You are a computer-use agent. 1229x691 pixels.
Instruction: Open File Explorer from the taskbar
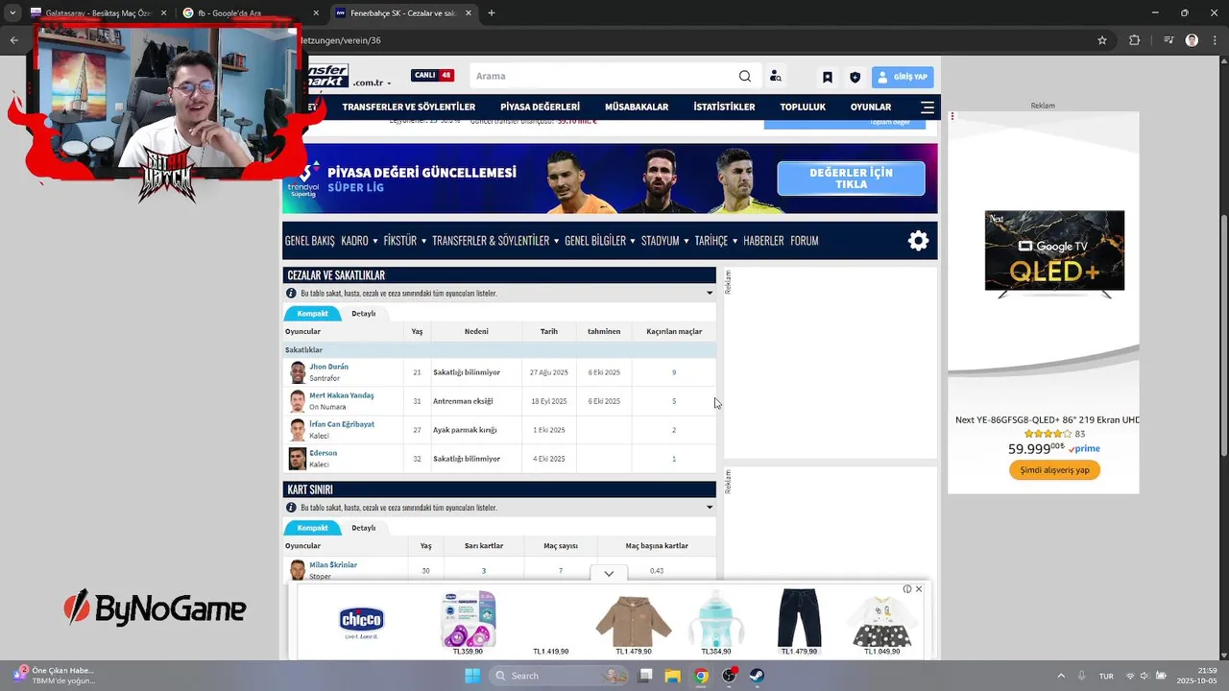[673, 676]
